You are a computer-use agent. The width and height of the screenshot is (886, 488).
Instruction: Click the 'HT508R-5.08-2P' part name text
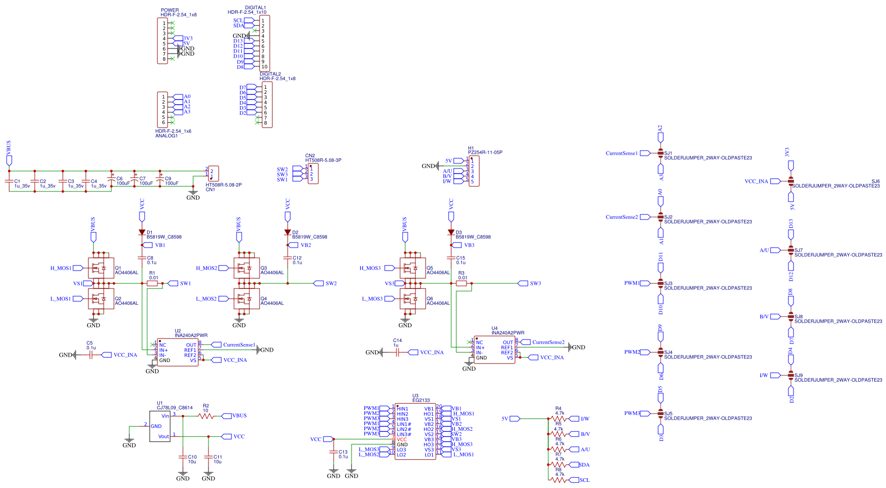pyautogui.click(x=224, y=185)
